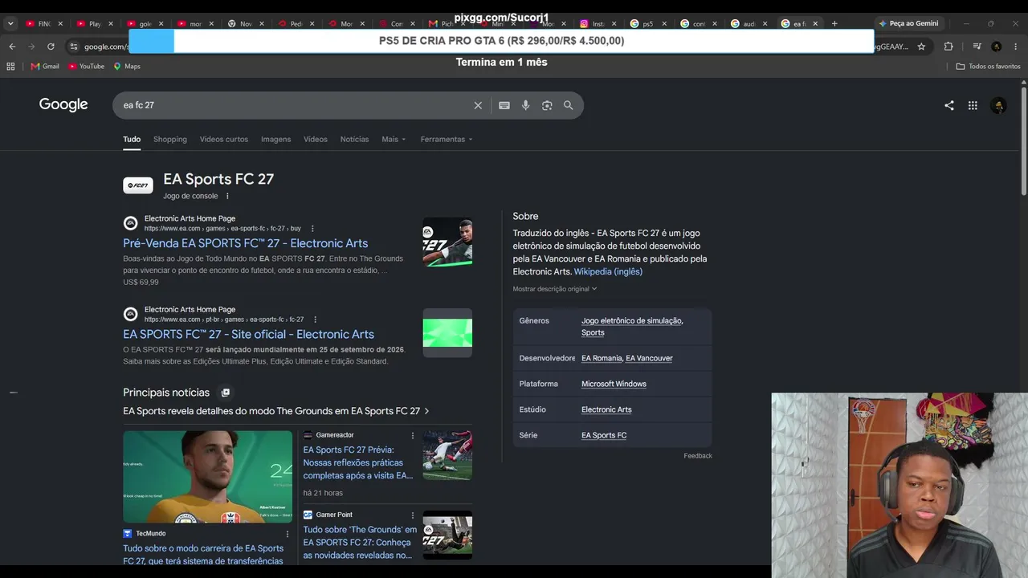Select the Tudo search tab

pos(132,139)
